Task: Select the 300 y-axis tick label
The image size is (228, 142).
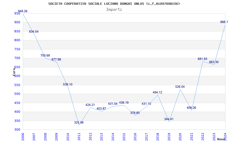Action: (17, 130)
